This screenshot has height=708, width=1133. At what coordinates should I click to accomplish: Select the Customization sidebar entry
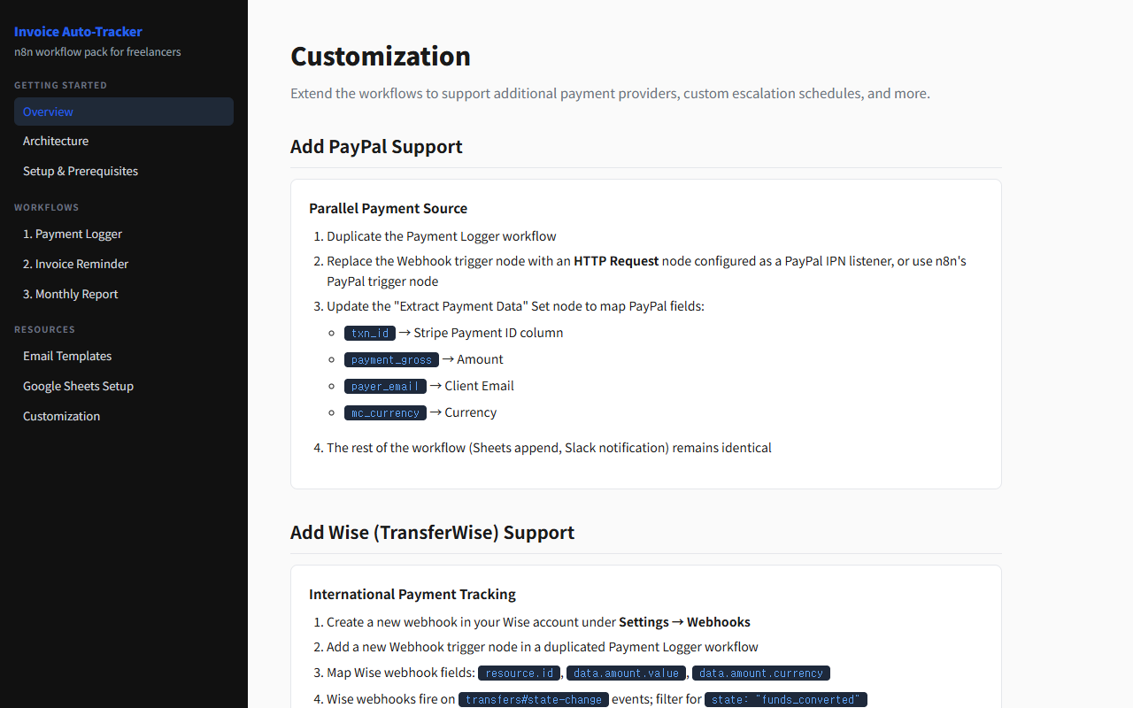click(61, 416)
